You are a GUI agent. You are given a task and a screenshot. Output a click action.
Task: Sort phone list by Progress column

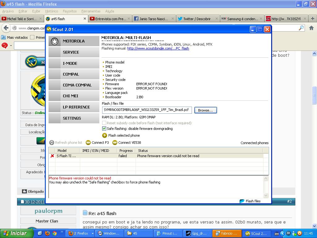tap(126, 151)
